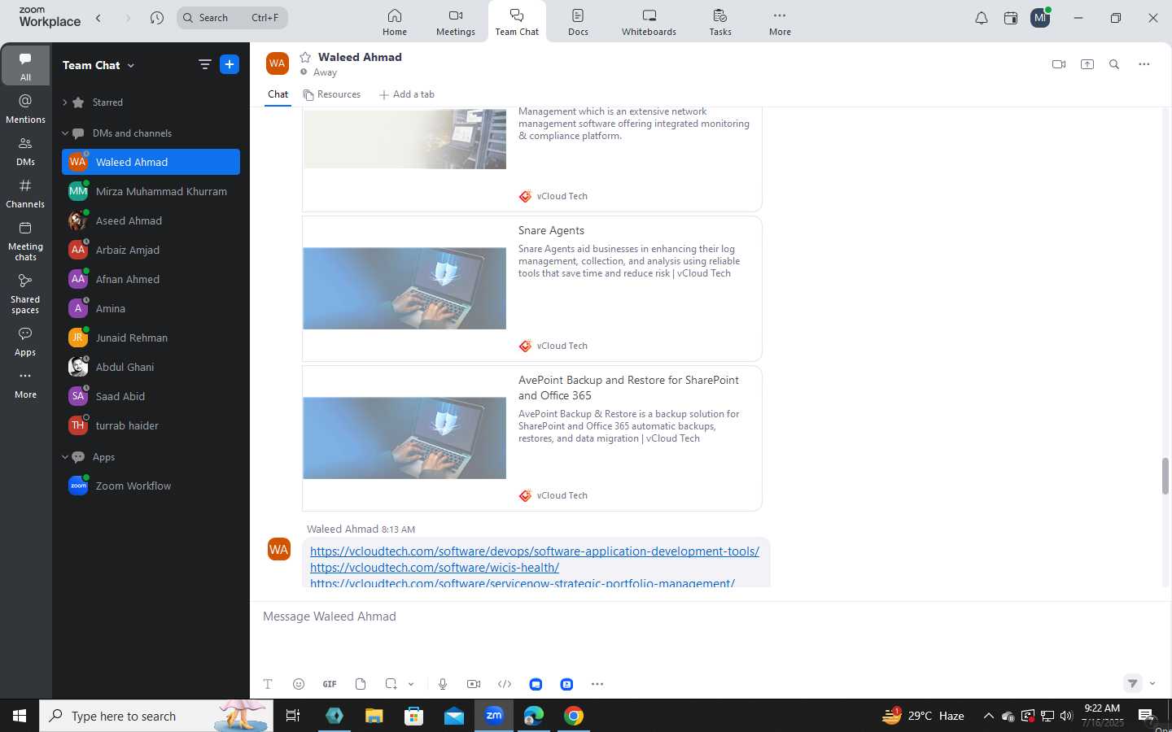Click the send message button
Viewport: 1172px width, 732px height.
tap(1133, 683)
